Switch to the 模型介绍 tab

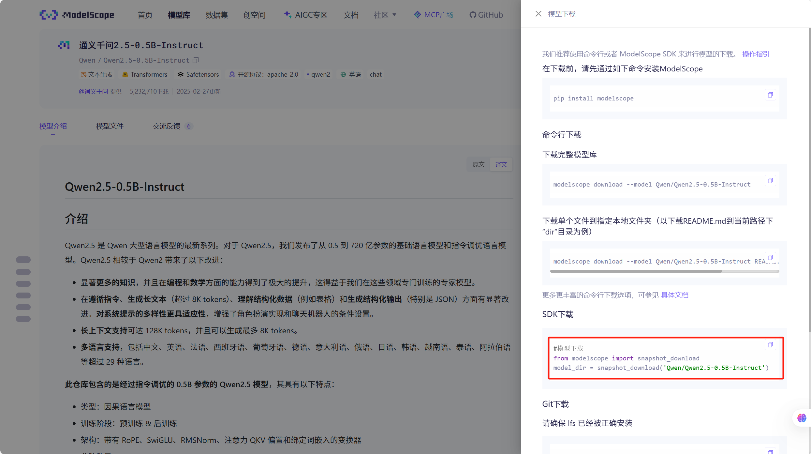pyautogui.click(x=53, y=126)
